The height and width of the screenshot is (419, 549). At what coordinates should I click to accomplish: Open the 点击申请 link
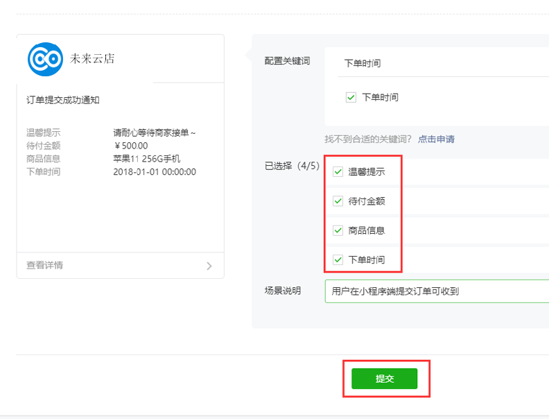[436, 139]
